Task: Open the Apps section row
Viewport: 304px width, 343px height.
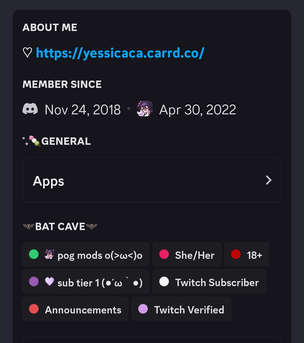Action: tap(152, 180)
